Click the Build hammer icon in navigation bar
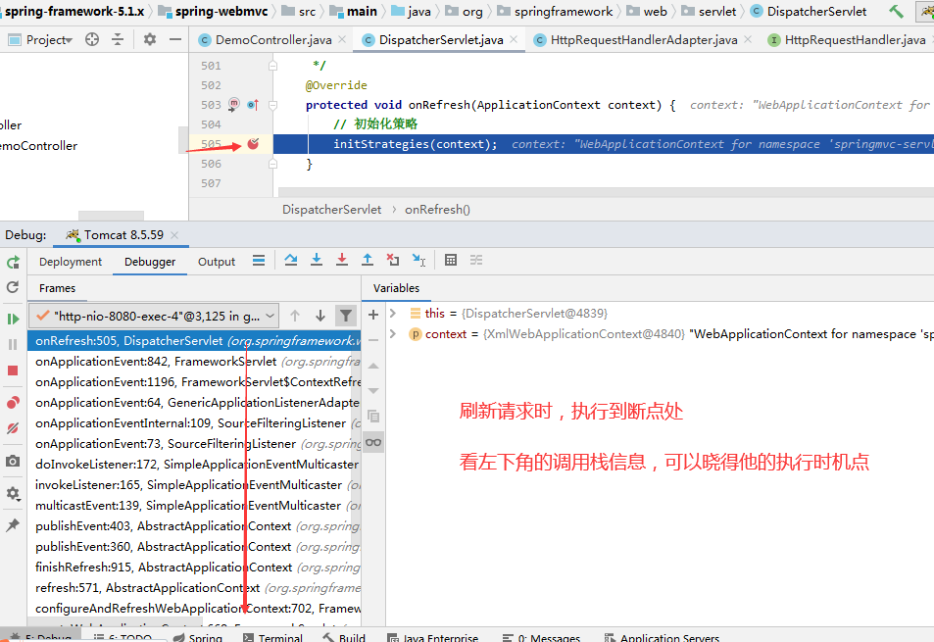Viewport: 934px width, 642px height. point(896,12)
